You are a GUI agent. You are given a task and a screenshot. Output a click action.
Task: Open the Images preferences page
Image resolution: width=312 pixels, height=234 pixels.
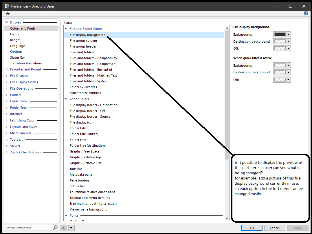pos(15,40)
